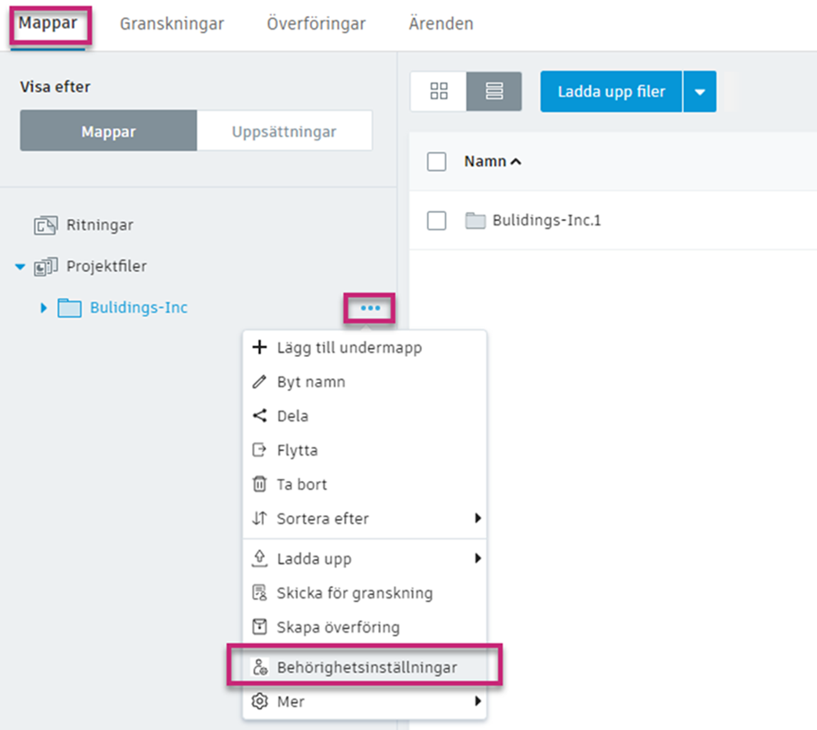Viewport: 817px width, 730px height.
Task: Open the Bulidings-Inc.1 folder in the list
Action: click(546, 220)
